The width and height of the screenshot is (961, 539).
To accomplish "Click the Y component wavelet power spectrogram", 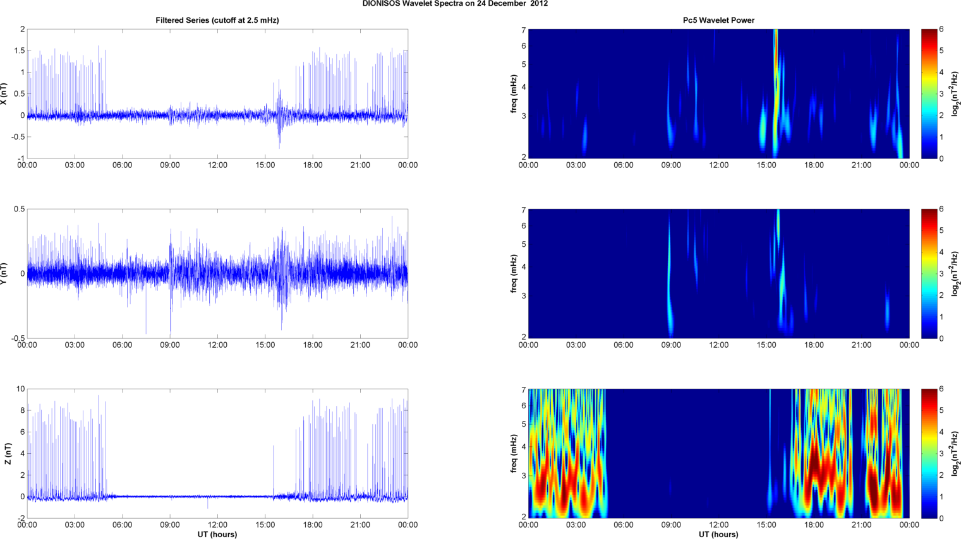I will click(x=718, y=274).
